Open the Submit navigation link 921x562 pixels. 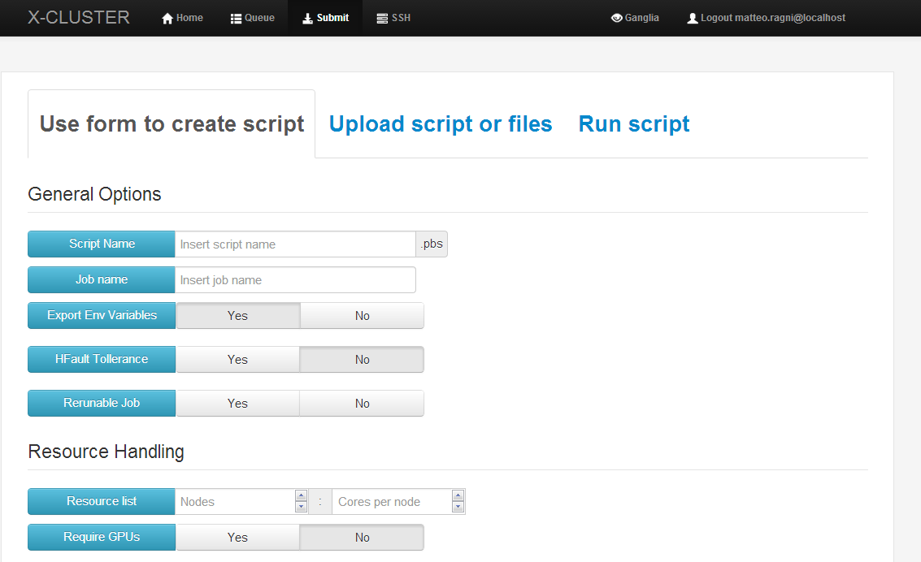point(325,18)
